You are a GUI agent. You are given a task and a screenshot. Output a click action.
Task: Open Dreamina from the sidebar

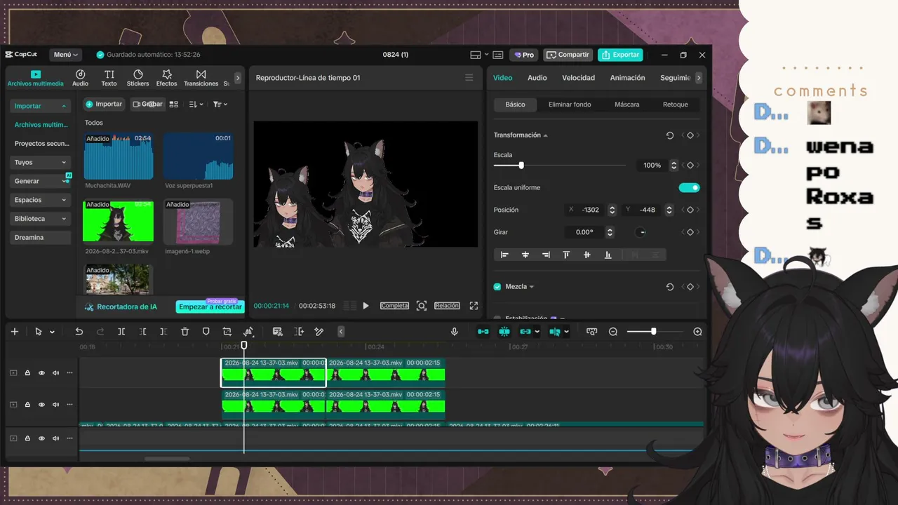[x=41, y=238]
